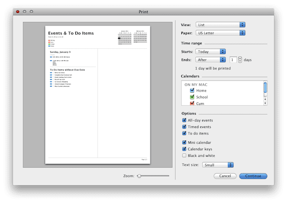Click the Cancel button
The width and height of the screenshot is (287, 203).
tap(225, 176)
